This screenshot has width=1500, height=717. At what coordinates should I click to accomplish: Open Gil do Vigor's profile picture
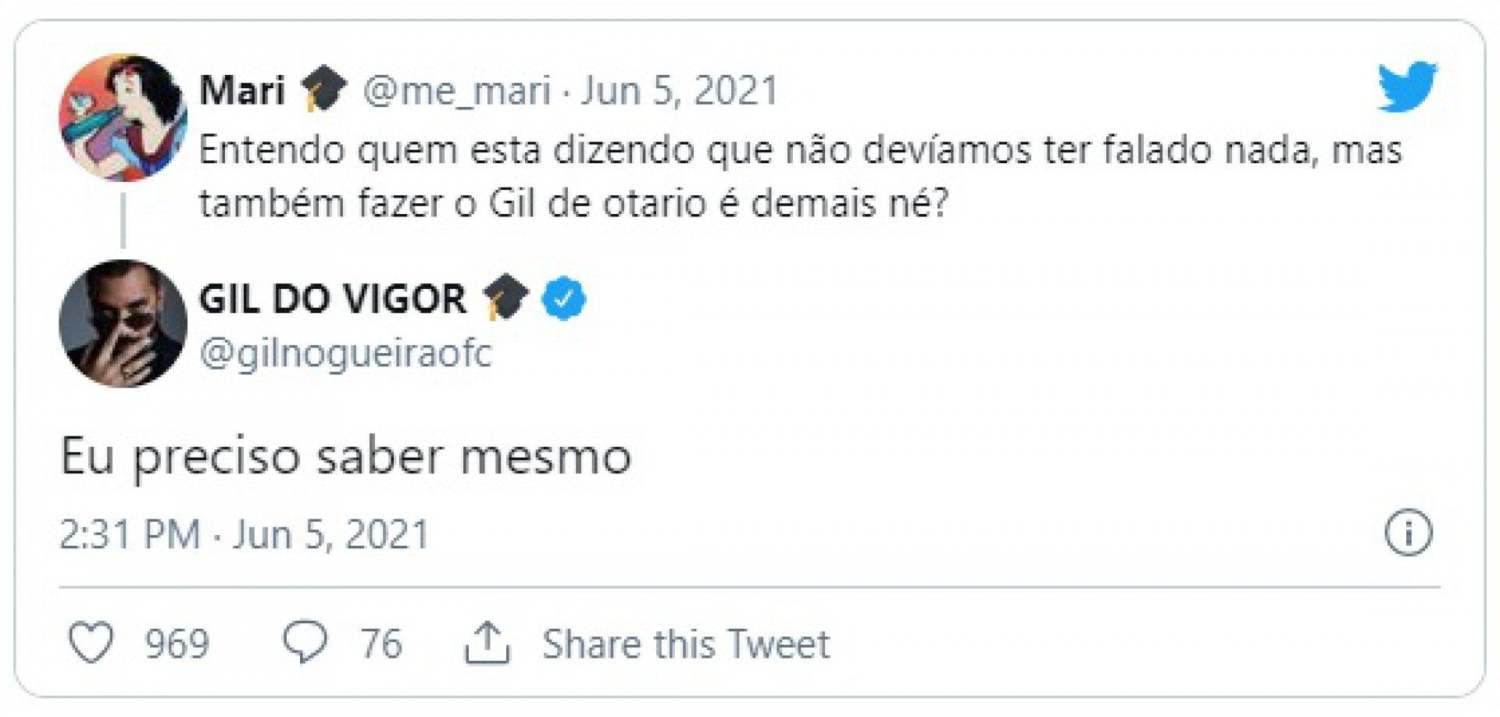(x=123, y=323)
